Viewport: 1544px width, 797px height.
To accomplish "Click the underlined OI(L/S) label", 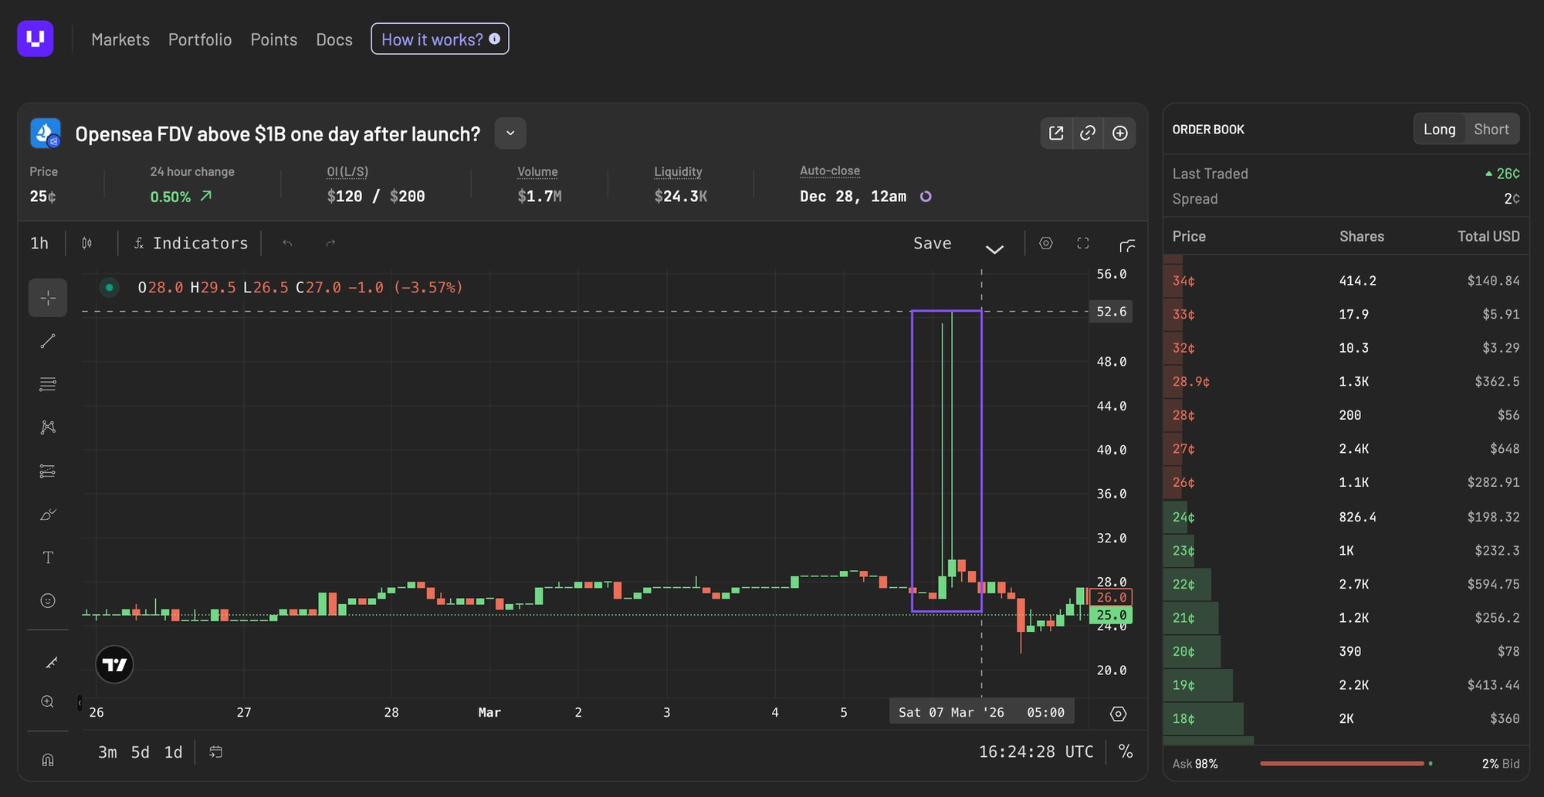I will (347, 172).
